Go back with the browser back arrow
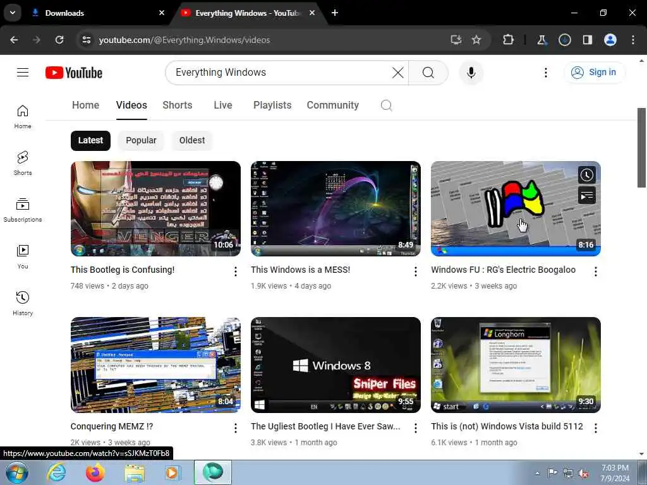Viewport: 647px width, 485px height. click(14, 40)
